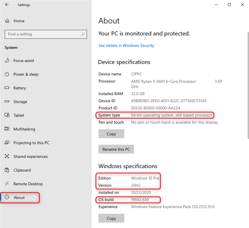Viewport: 249px width, 228px height.
Task: Click the Storage drive icon
Action: point(7,101)
